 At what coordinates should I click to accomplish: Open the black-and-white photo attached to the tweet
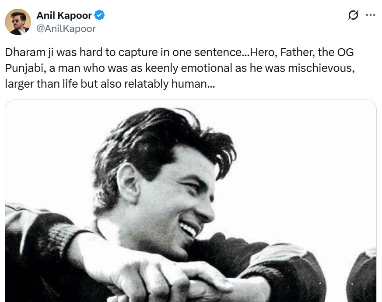[191, 202]
